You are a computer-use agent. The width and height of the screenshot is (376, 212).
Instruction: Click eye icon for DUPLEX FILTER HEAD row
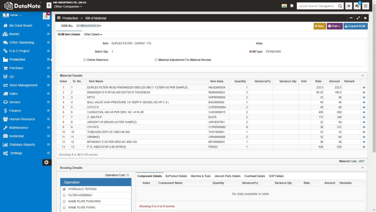click(364, 88)
